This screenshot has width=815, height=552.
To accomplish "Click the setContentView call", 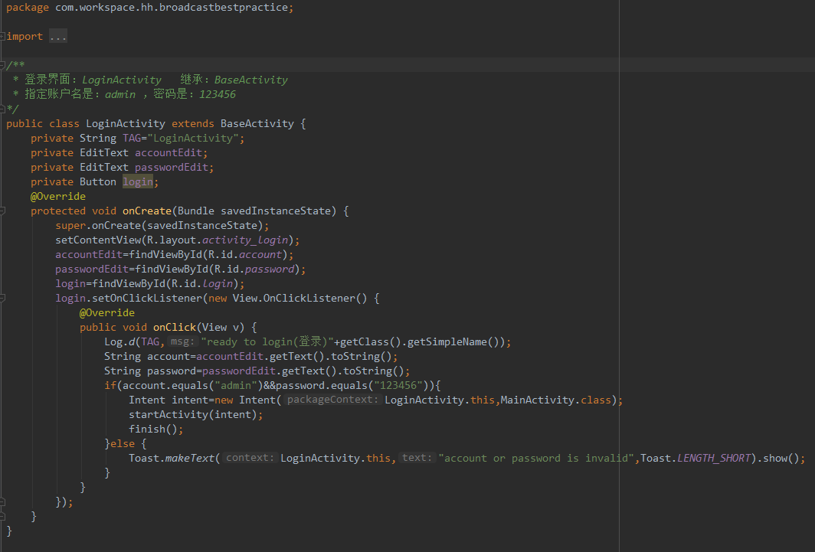I will (98, 240).
